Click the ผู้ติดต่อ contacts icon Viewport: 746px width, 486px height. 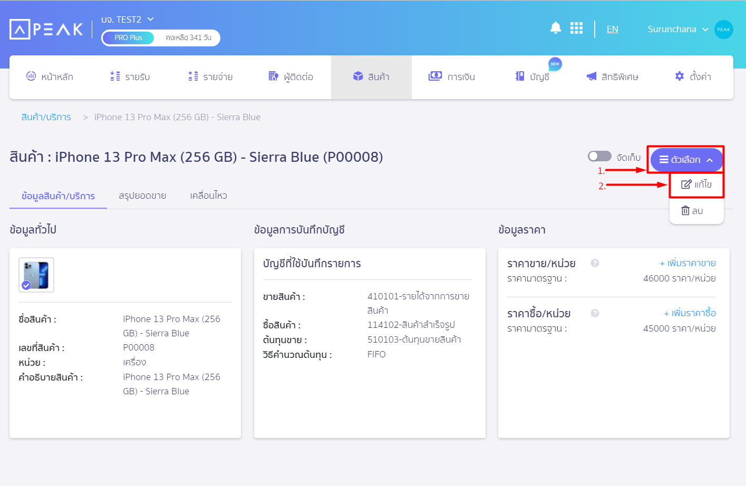coord(273,76)
